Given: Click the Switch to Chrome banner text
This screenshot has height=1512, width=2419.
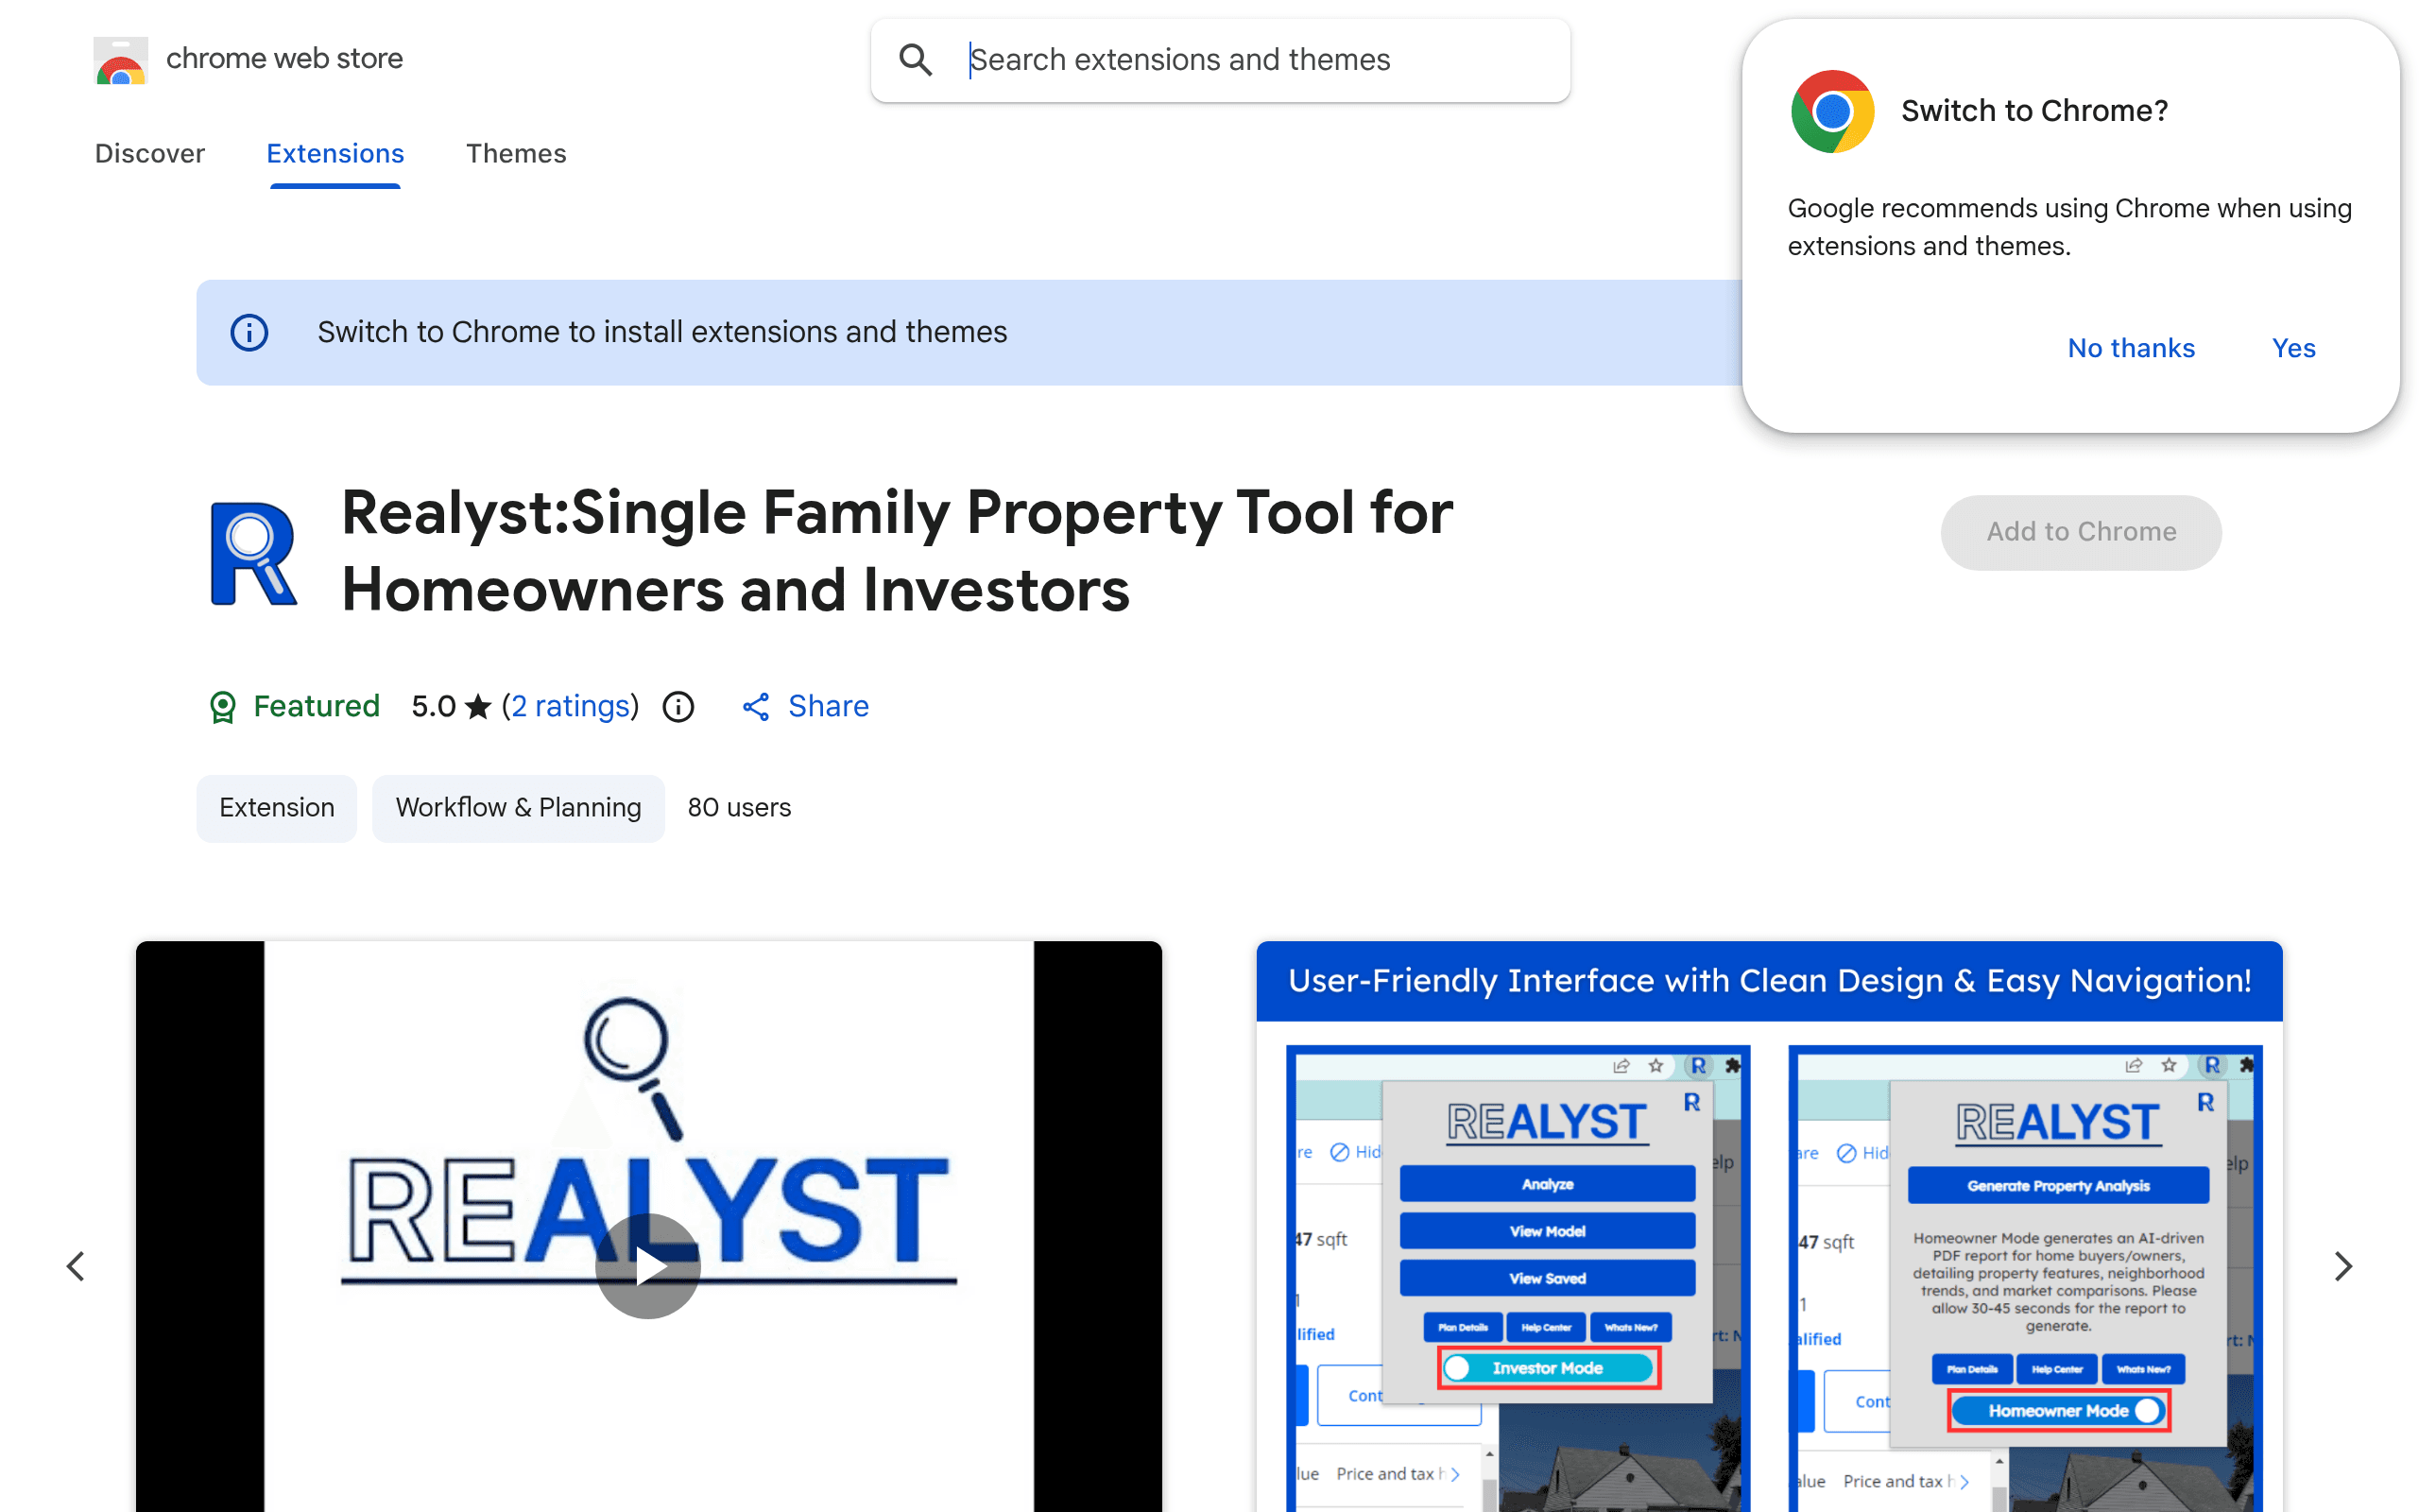Looking at the screenshot, I should (661, 332).
